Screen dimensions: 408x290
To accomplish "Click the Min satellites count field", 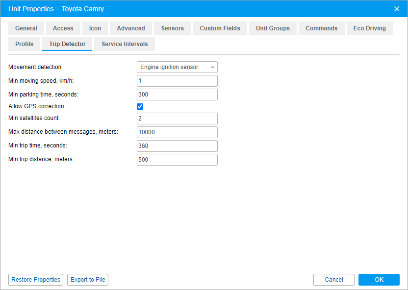I will point(177,119).
